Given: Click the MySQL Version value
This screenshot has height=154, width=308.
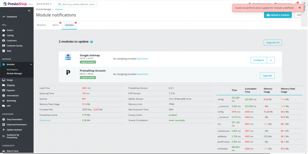Looking at the screenshot, I should pos(180,99).
